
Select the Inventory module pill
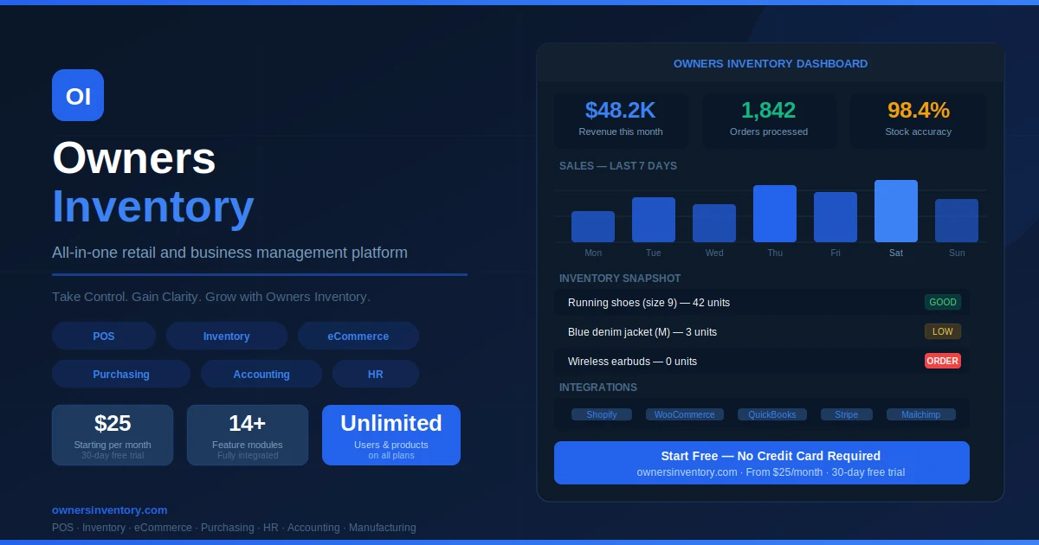click(227, 336)
